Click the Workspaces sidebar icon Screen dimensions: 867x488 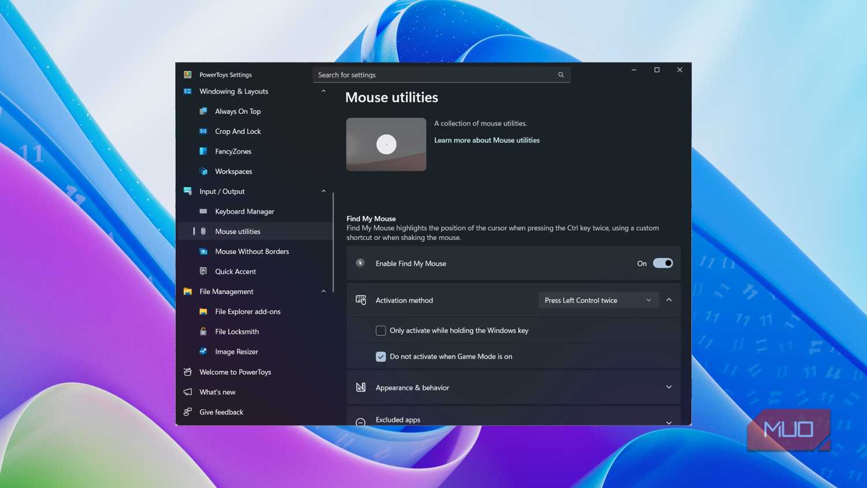point(203,171)
